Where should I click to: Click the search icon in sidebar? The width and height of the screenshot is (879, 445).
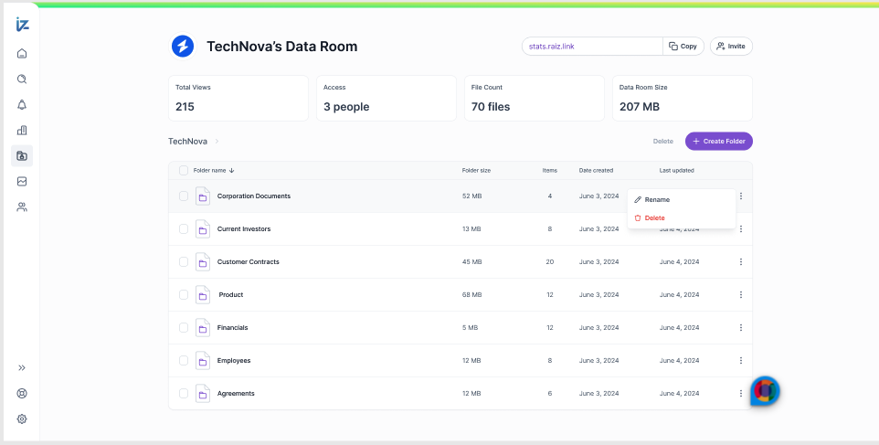click(x=22, y=79)
